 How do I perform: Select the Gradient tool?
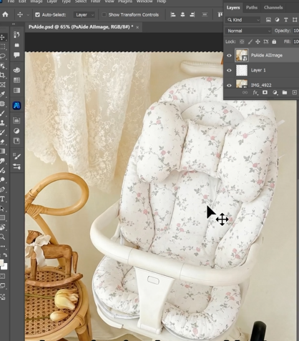tap(2, 152)
